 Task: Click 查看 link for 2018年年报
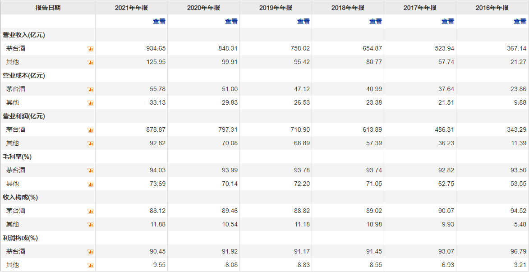(x=376, y=21)
